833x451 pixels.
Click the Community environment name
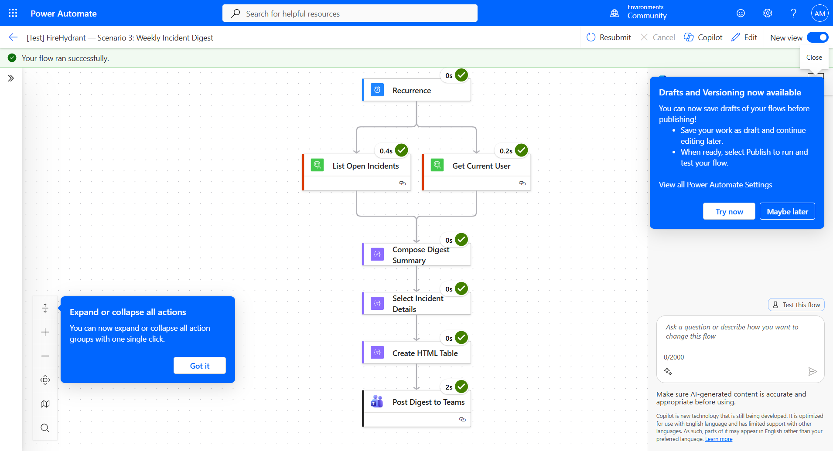647,16
